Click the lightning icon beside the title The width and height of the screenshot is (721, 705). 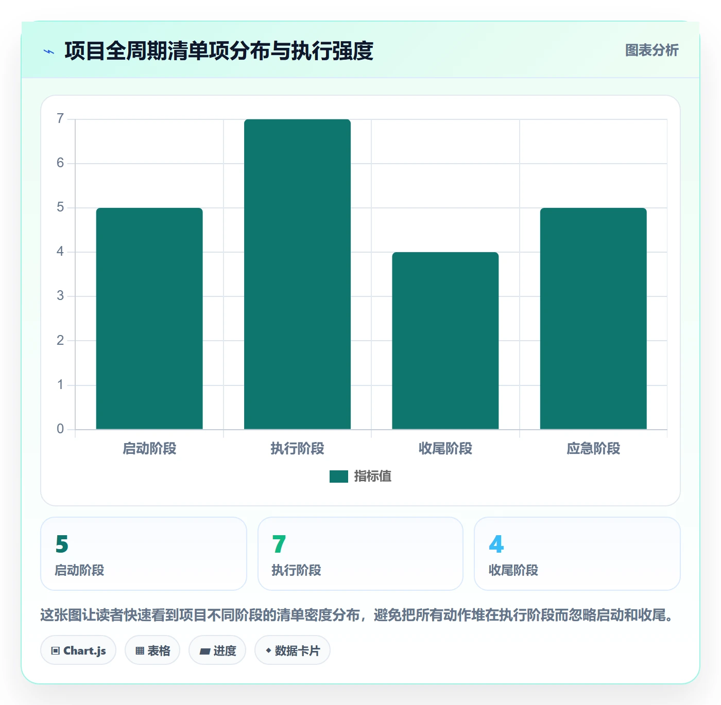pos(49,51)
